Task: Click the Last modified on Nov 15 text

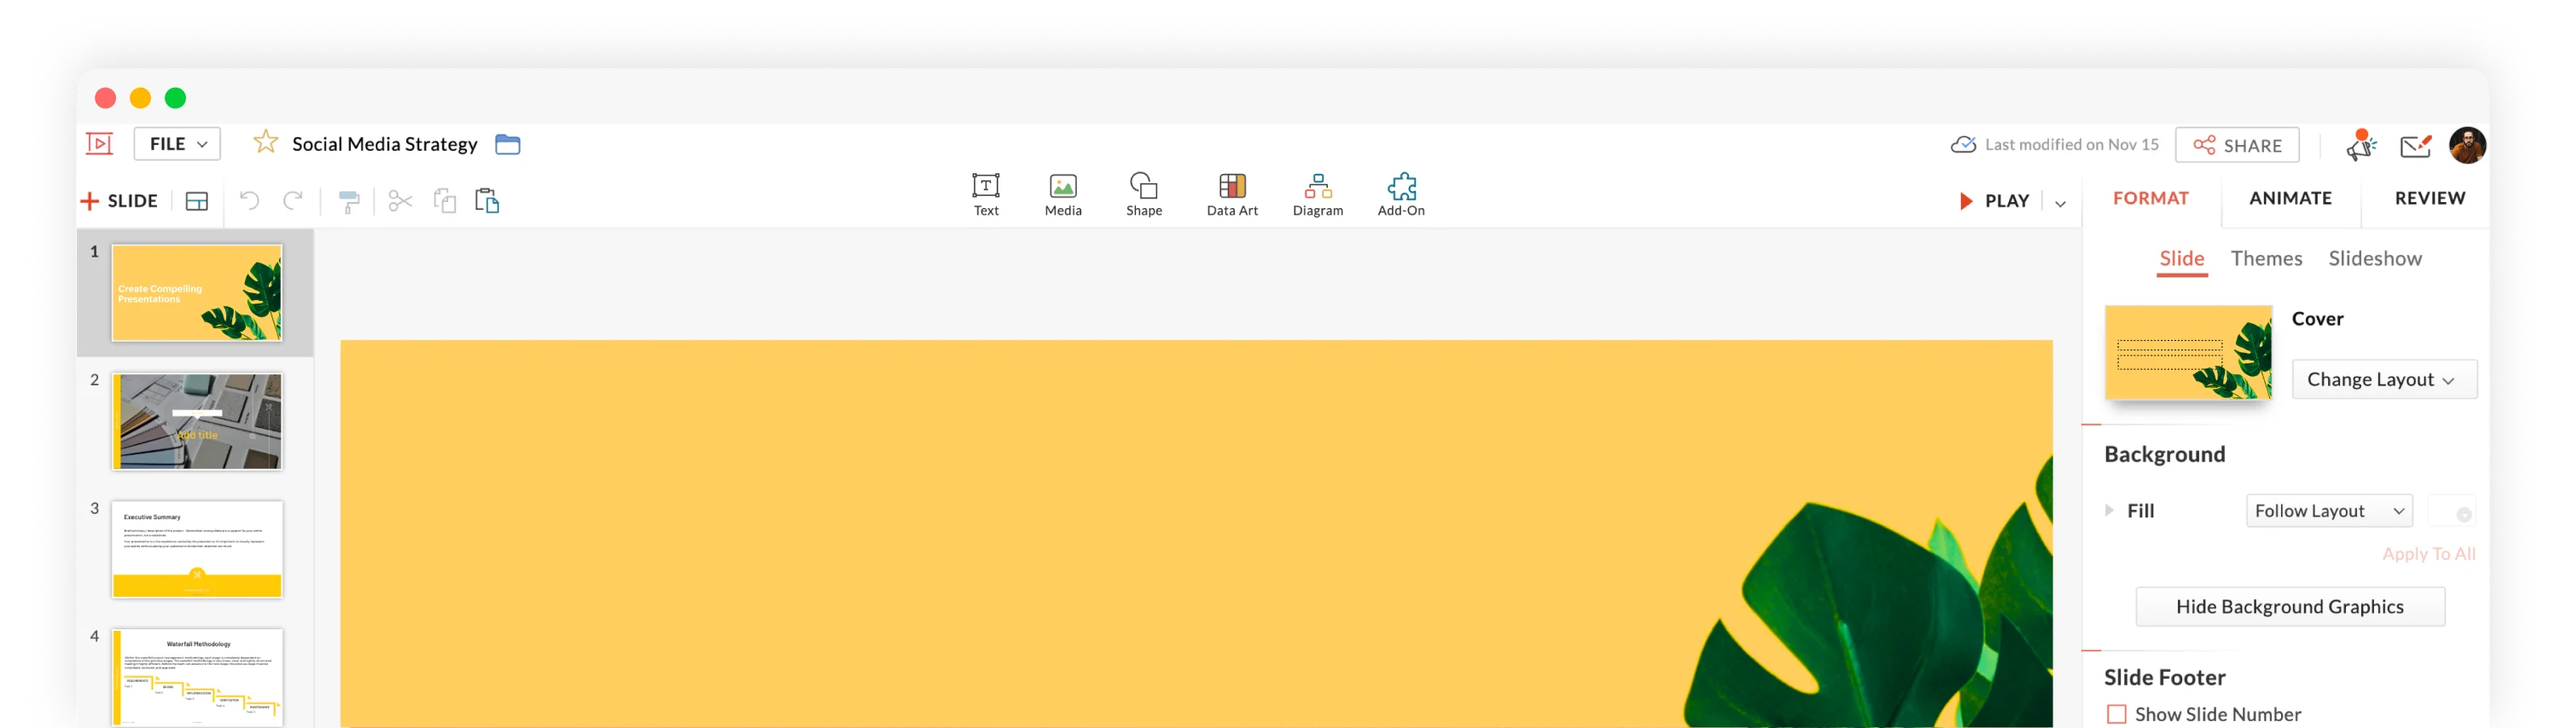Action: coord(2072,144)
